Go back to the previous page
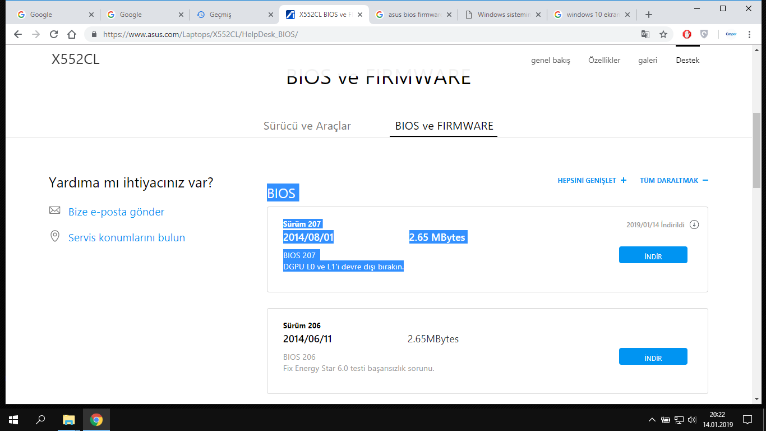Image resolution: width=766 pixels, height=431 pixels. [18, 34]
